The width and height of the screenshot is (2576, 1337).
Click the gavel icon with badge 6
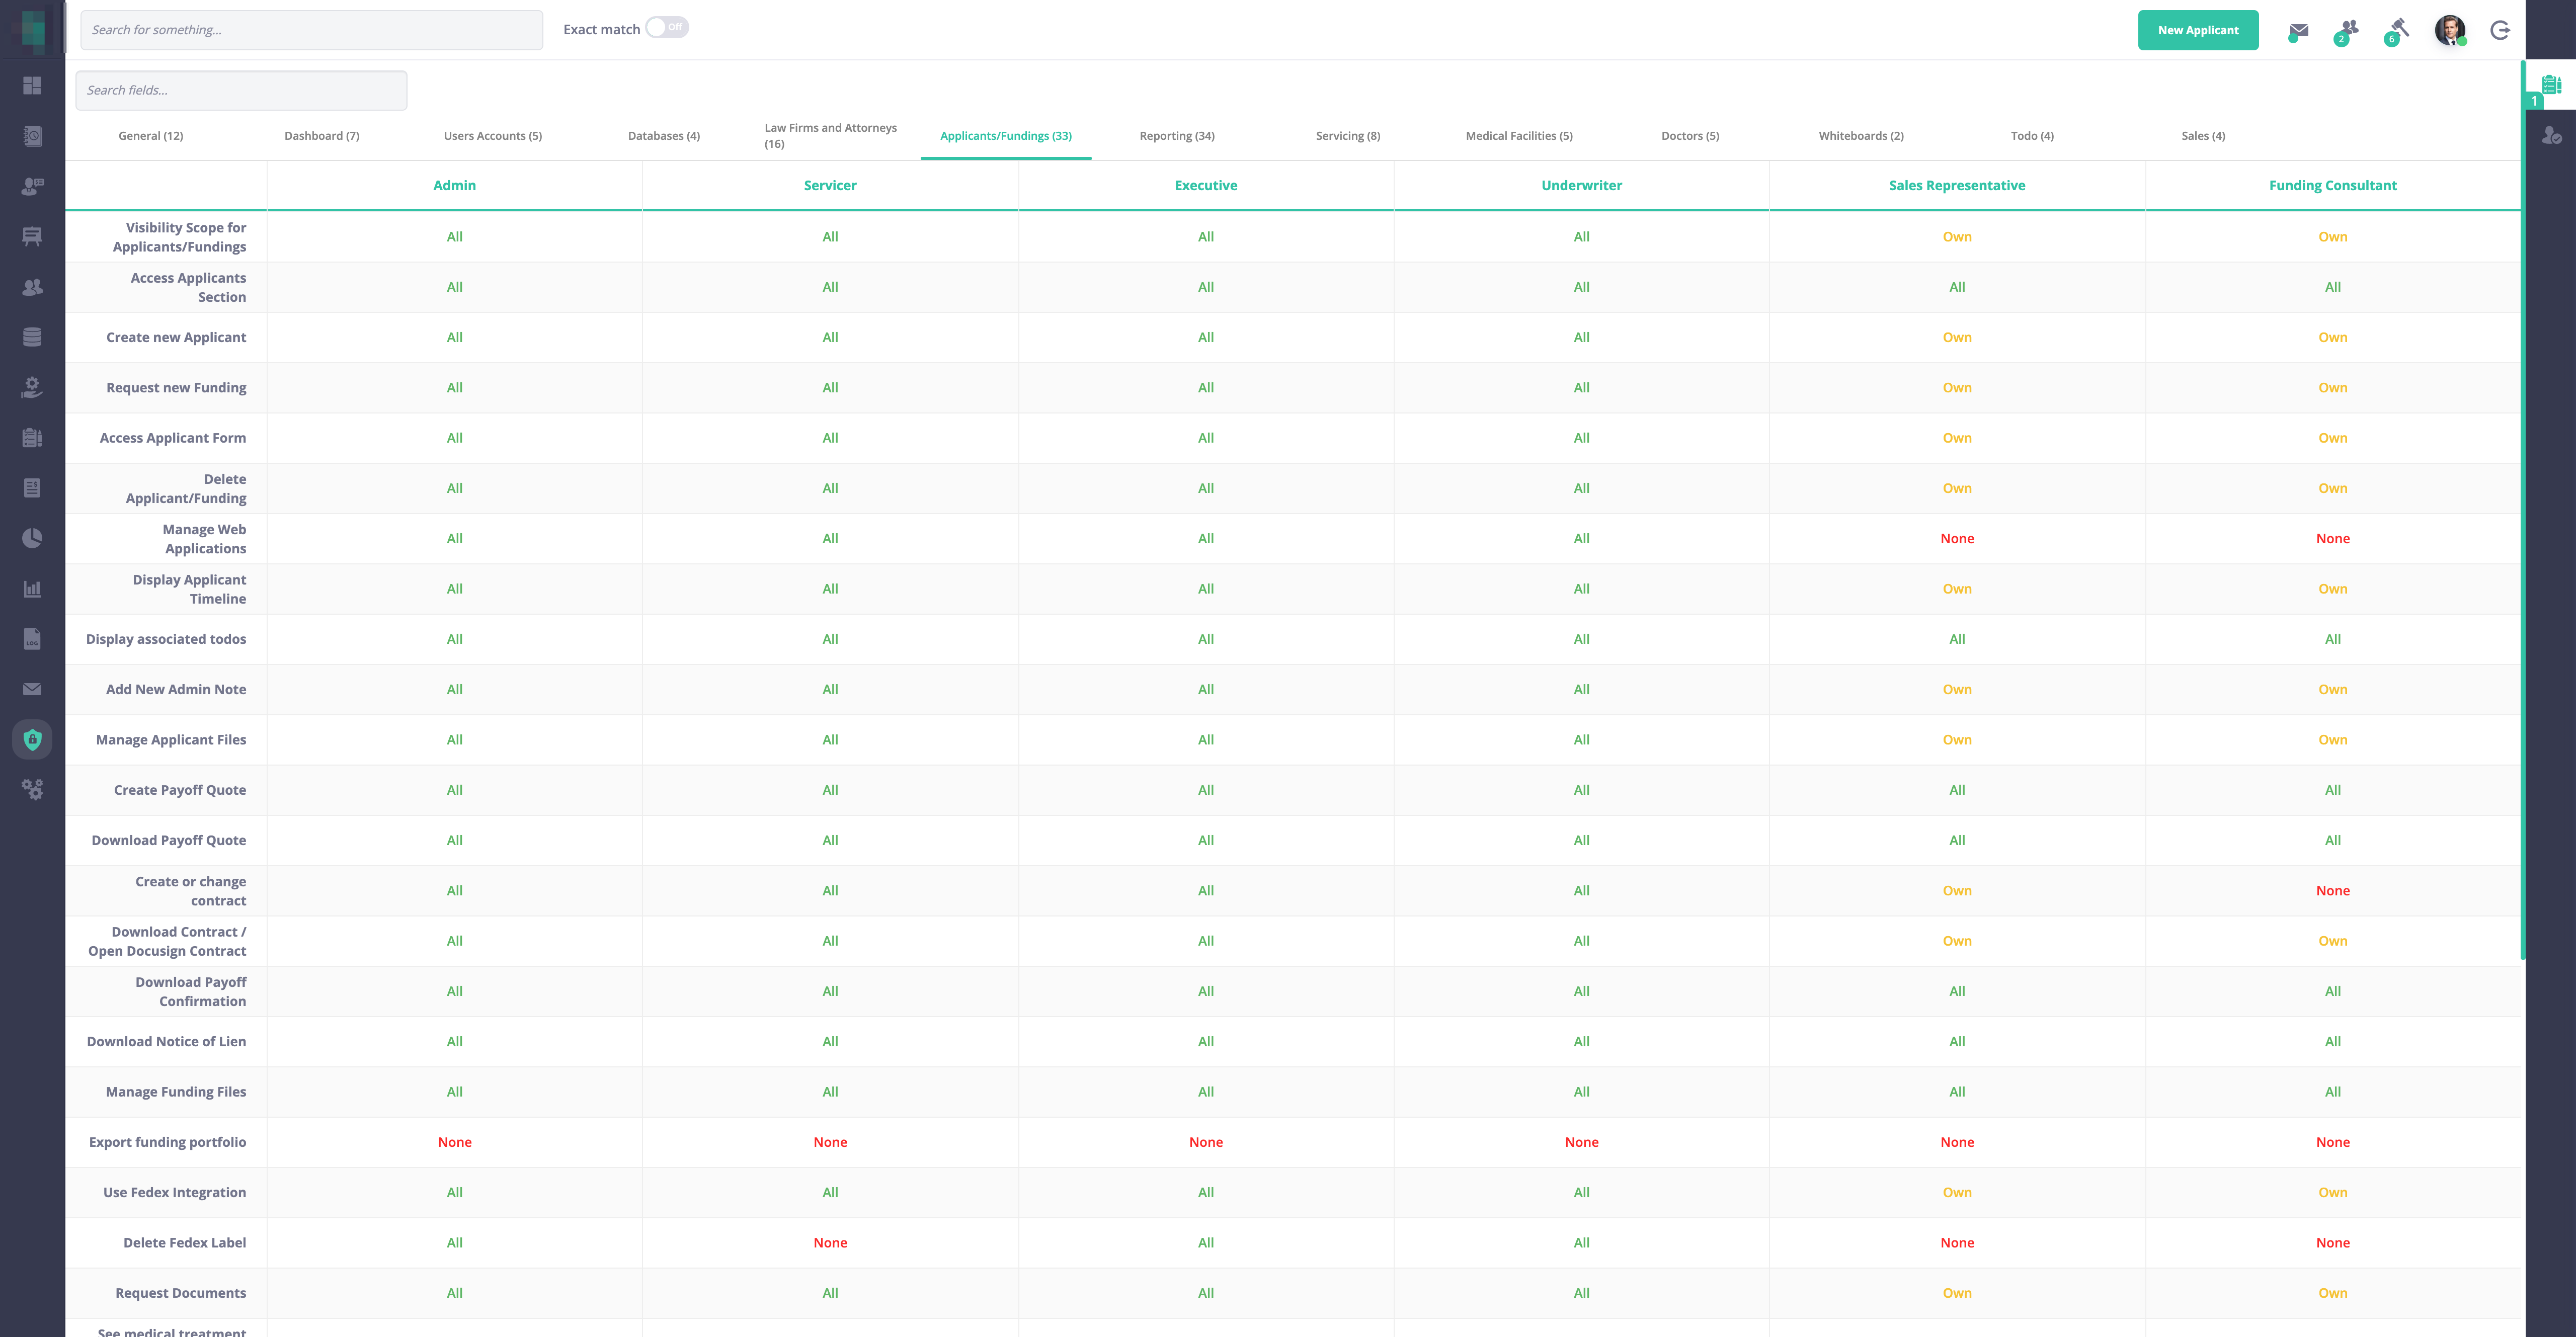2398,29
